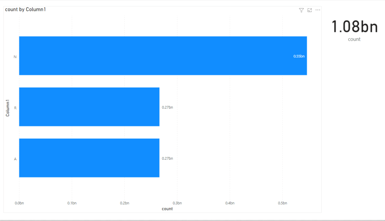385x221 pixels.
Task: Click the 0.27bn label beside the R bar
Action: (167, 107)
